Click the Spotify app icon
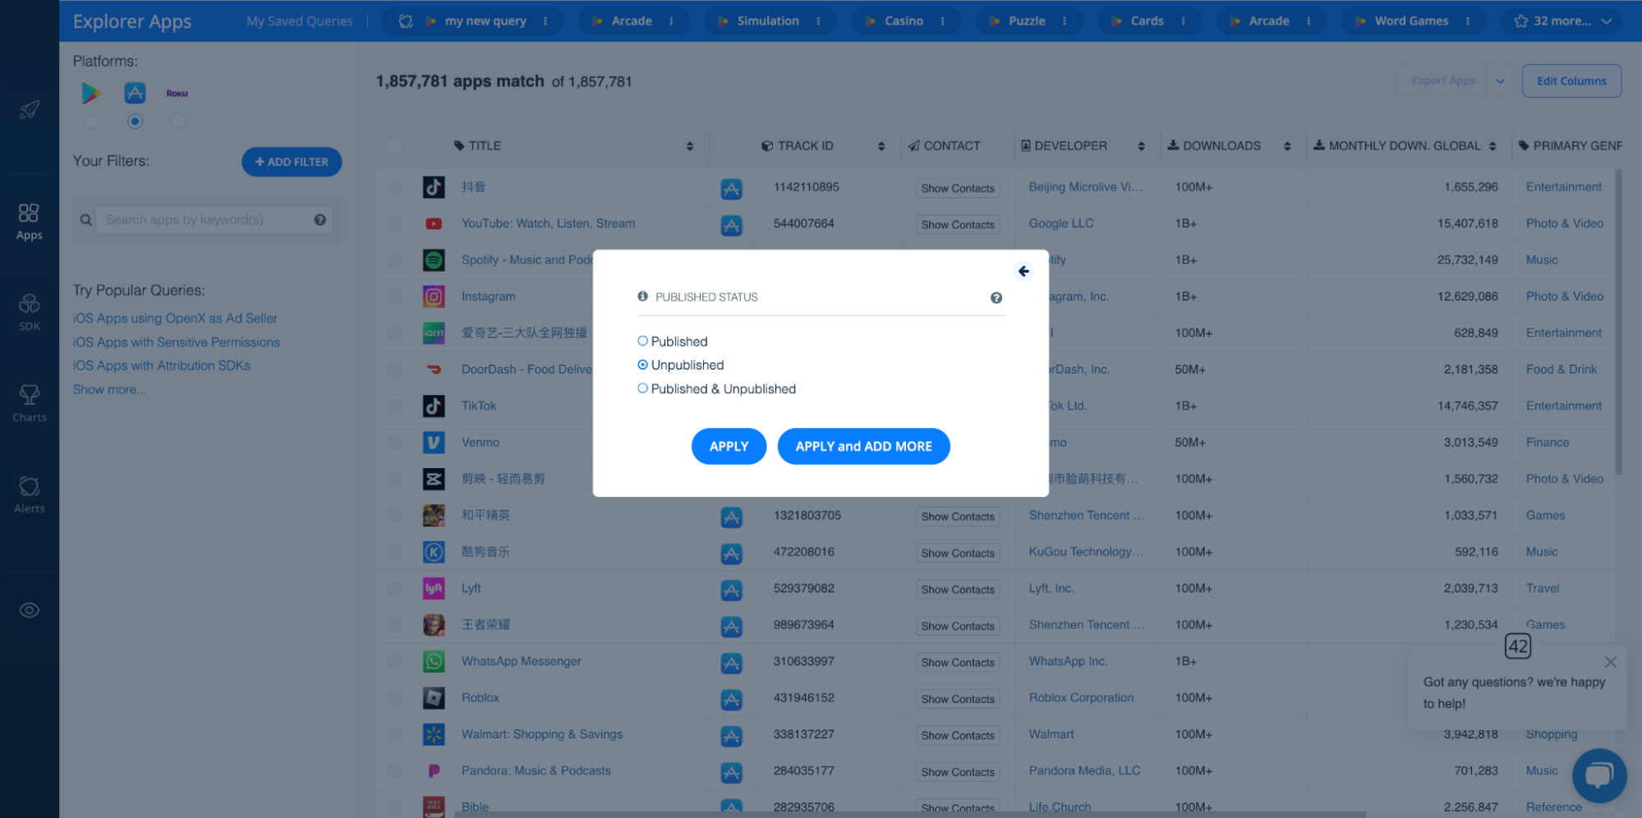This screenshot has height=818, width=1642. 434,260
